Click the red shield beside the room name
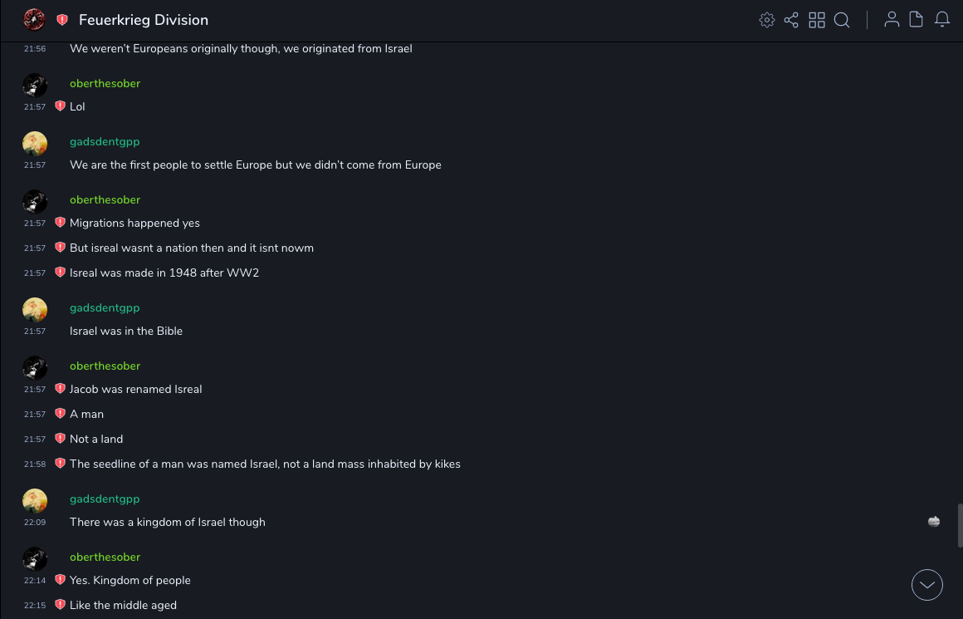Image resolution: width=963 pixels, height=619 pixels. point(62,20)
